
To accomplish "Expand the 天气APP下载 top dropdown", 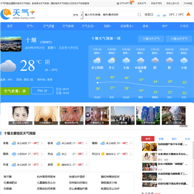I will tap(134, 3).
